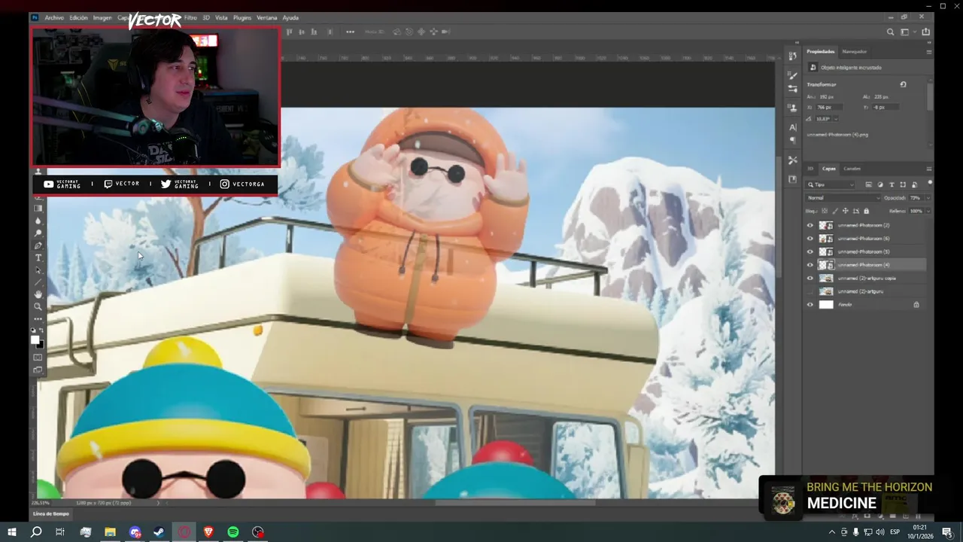Viewport: 963px width, 542px height.
Task: Open the Clone Source stamp panel icon
Action: [x=792, y=108]
